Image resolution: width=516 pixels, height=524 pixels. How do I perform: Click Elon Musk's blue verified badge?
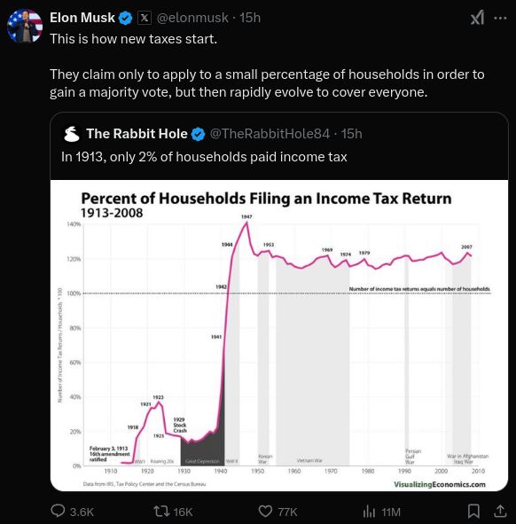pos(126,18)
